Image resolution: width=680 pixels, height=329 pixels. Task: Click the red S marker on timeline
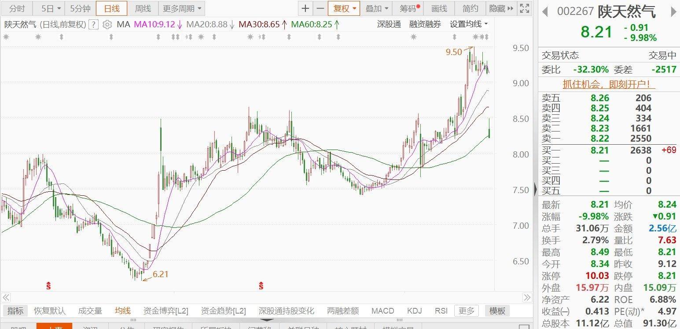(48, 286)
